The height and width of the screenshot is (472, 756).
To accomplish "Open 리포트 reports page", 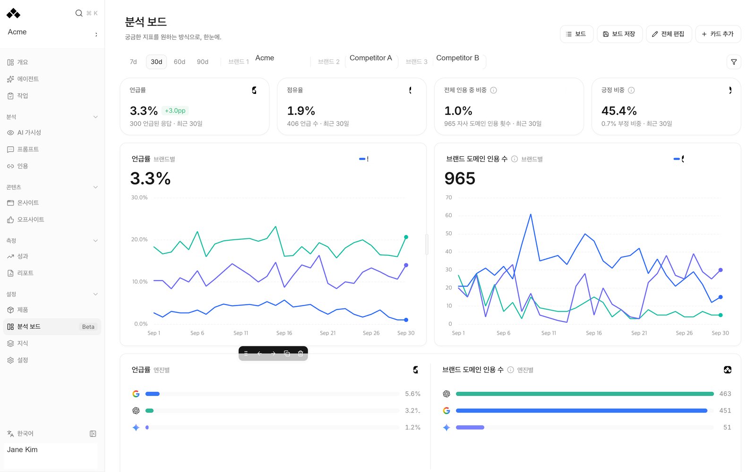I will click(x=52, y=273).
